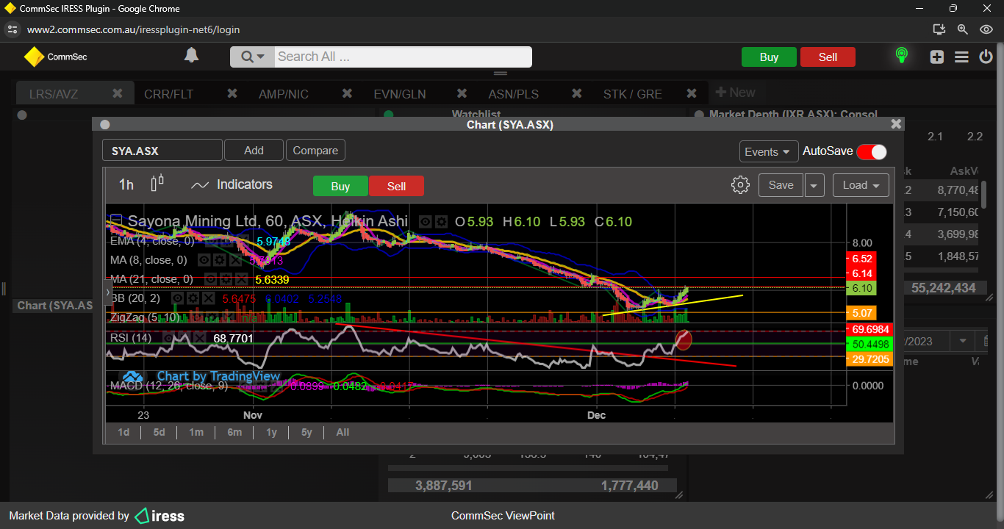Click the add widget plus icon

936,57
